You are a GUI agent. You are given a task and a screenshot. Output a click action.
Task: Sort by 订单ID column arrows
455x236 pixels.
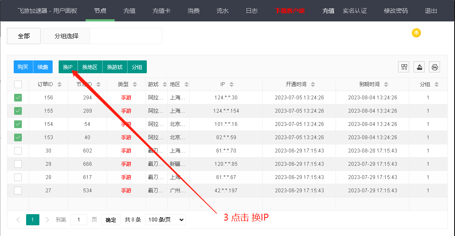coord(59,84)
